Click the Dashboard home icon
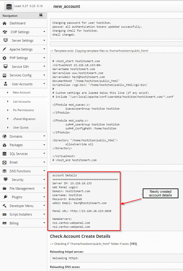183x271 pixels. coord(4,23)
